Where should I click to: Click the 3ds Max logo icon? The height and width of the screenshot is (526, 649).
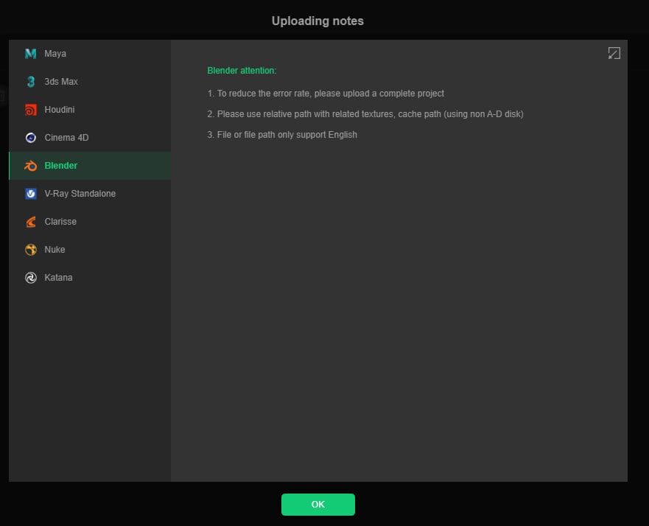tap(29, 81)
